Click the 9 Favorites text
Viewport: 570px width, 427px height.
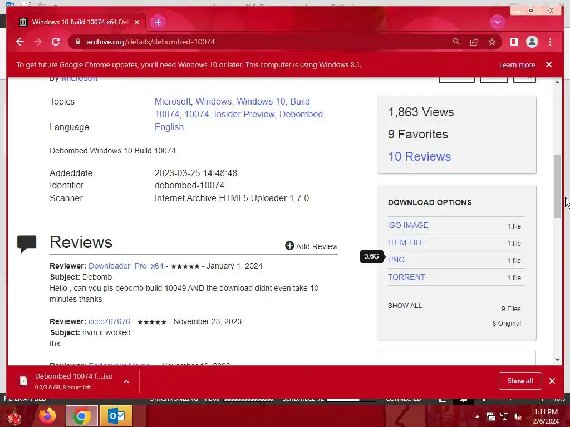click(x=418, y=135)
